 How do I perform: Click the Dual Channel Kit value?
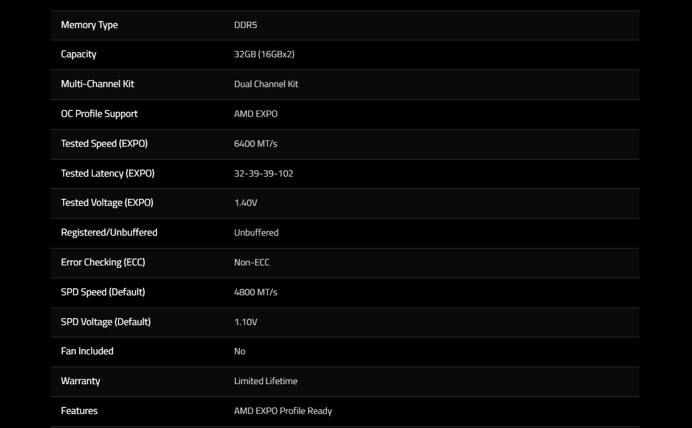[266, 84]
